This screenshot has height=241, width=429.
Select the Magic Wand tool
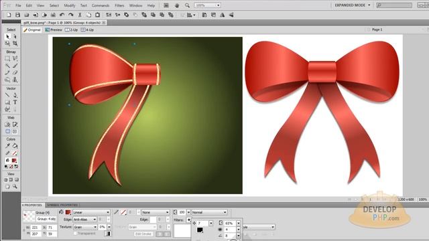[7, 66]
